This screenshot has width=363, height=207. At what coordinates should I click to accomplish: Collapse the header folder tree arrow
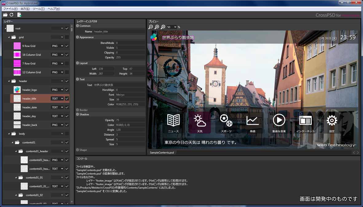click(9, 81)
